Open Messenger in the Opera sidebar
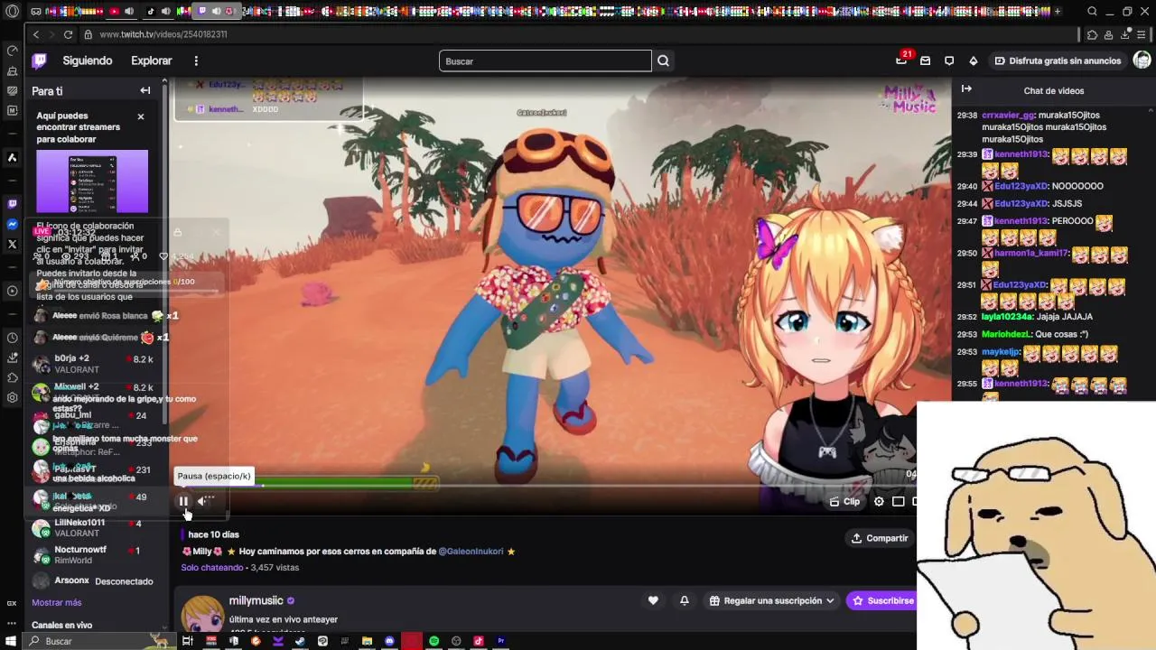Image resolution: width=1156 pixels, height=650 pixels. [12, 224]
